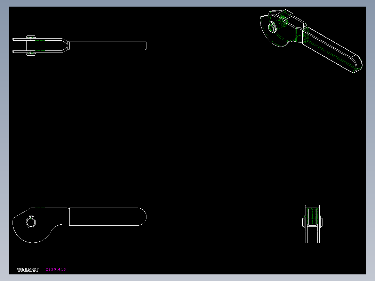The height and width of the screenshot is (281, 375).
Task: Select the end view drawing of the clevis
Action: [312, 224]
